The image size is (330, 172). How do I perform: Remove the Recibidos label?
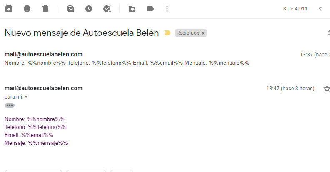pos(203,33)
